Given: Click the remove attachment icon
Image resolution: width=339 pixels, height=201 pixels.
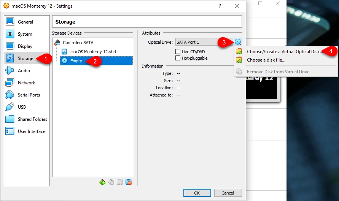Looking at the screenshot, I should (x=129, y=182).
